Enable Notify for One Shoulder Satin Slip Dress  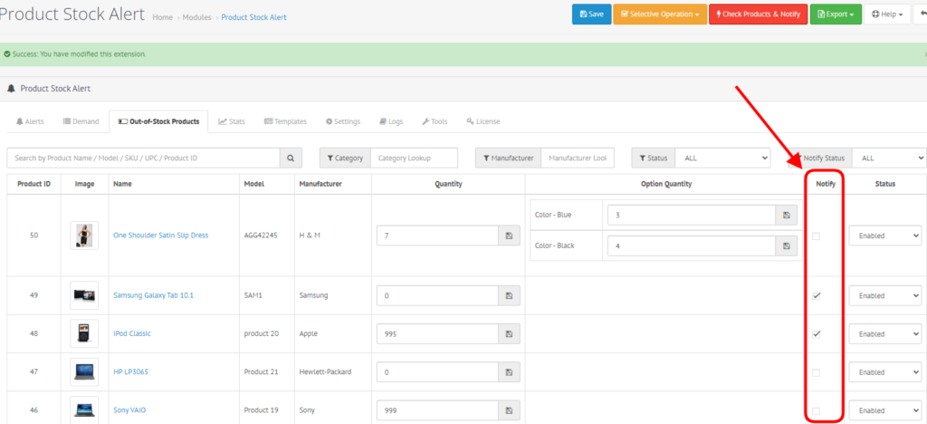(x=817, y=236)
